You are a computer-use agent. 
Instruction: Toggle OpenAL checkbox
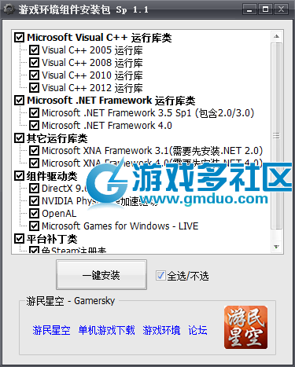(x=35, y=214)
